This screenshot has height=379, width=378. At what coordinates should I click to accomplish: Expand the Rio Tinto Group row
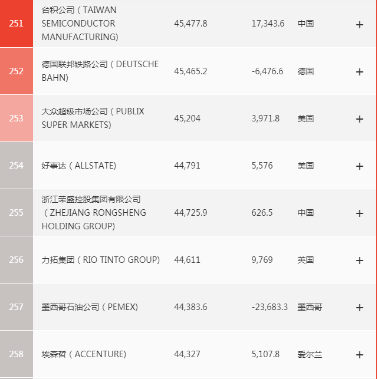(360, 260)
